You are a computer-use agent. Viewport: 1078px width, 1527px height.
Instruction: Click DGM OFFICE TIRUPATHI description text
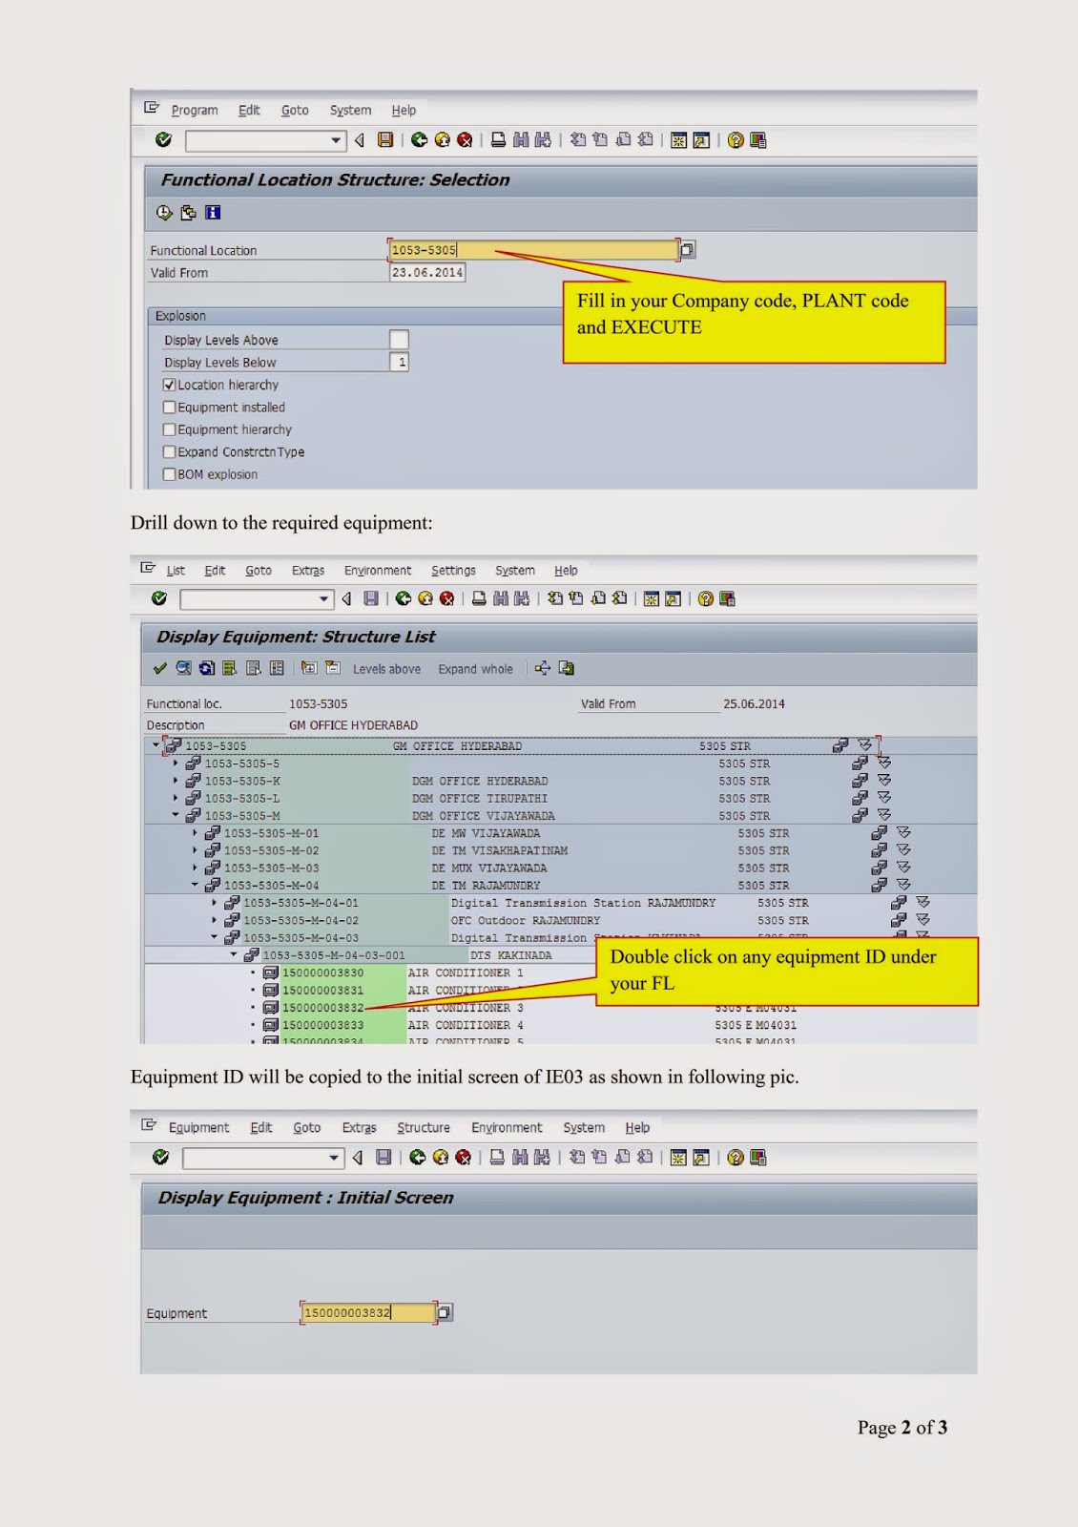point(480,798)
